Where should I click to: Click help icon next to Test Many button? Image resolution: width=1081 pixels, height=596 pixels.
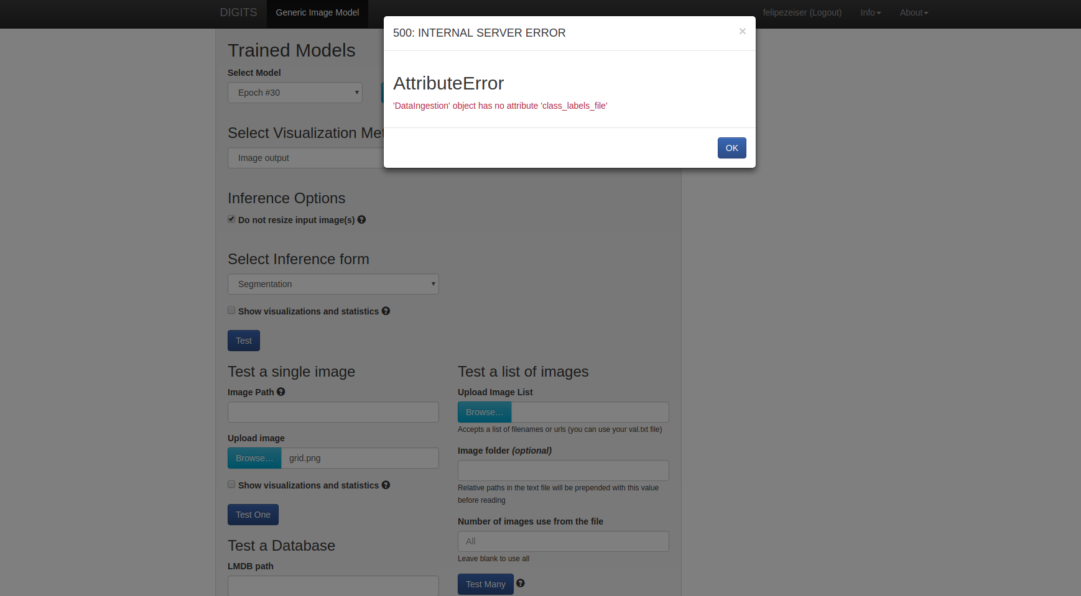tap(521, 583)
